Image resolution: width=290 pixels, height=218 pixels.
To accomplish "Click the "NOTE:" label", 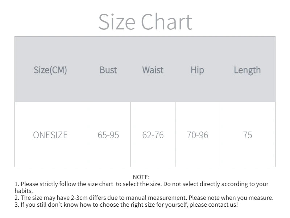I will tap(141, 177).
